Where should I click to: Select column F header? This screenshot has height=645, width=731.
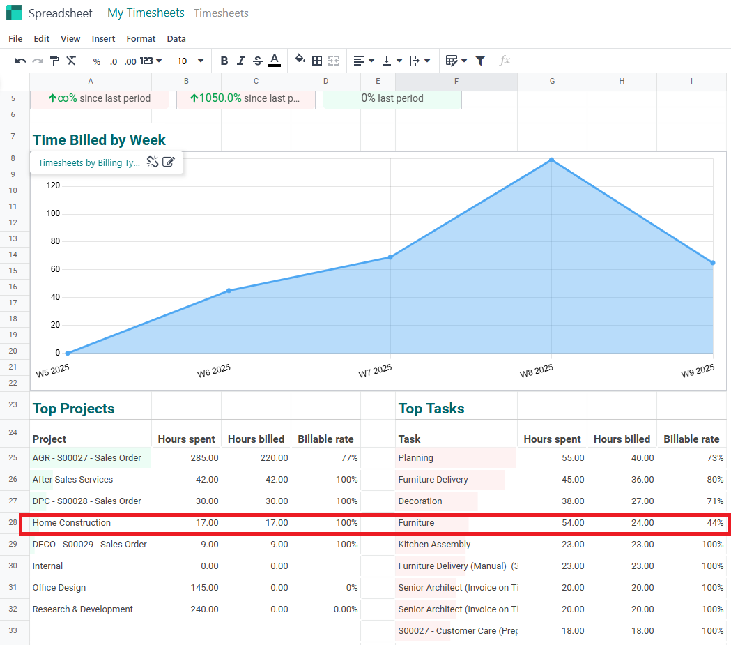(x=456, y=81)
